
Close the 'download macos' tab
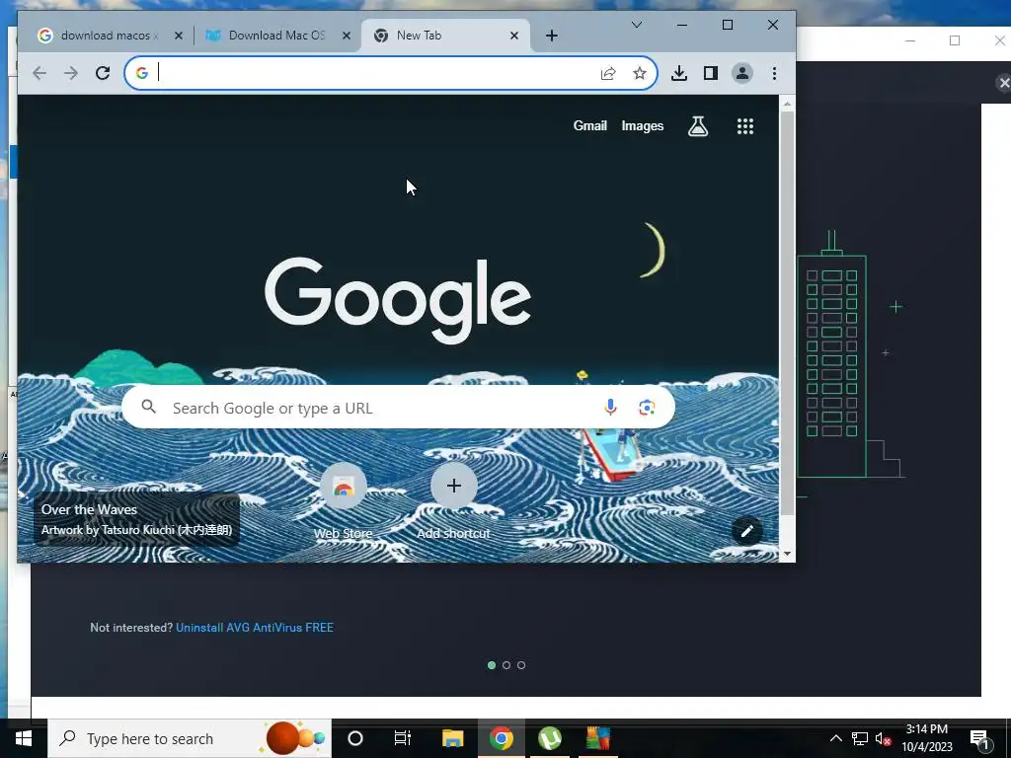point(179,36)
